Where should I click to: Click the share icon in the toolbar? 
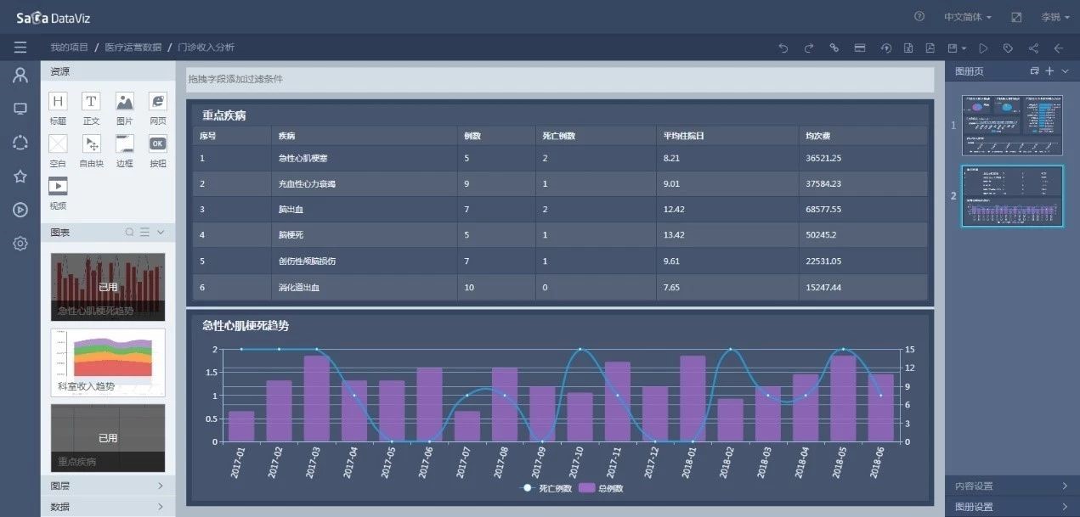(1033, 48)
